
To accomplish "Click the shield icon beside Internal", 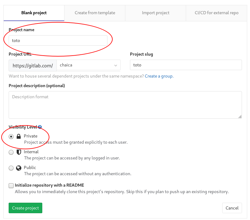I will 19,152.
